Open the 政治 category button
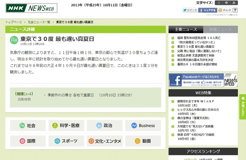The image size is (246, 160). (x=104, y=125)
